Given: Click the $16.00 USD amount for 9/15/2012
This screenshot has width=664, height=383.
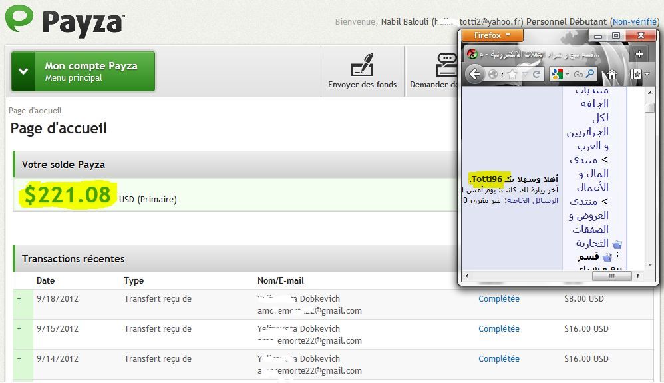Looking at the screenshot, I should pyautogui.click(x=586, y=328).
